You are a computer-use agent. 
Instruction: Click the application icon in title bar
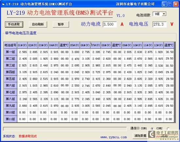pos(3,4)
